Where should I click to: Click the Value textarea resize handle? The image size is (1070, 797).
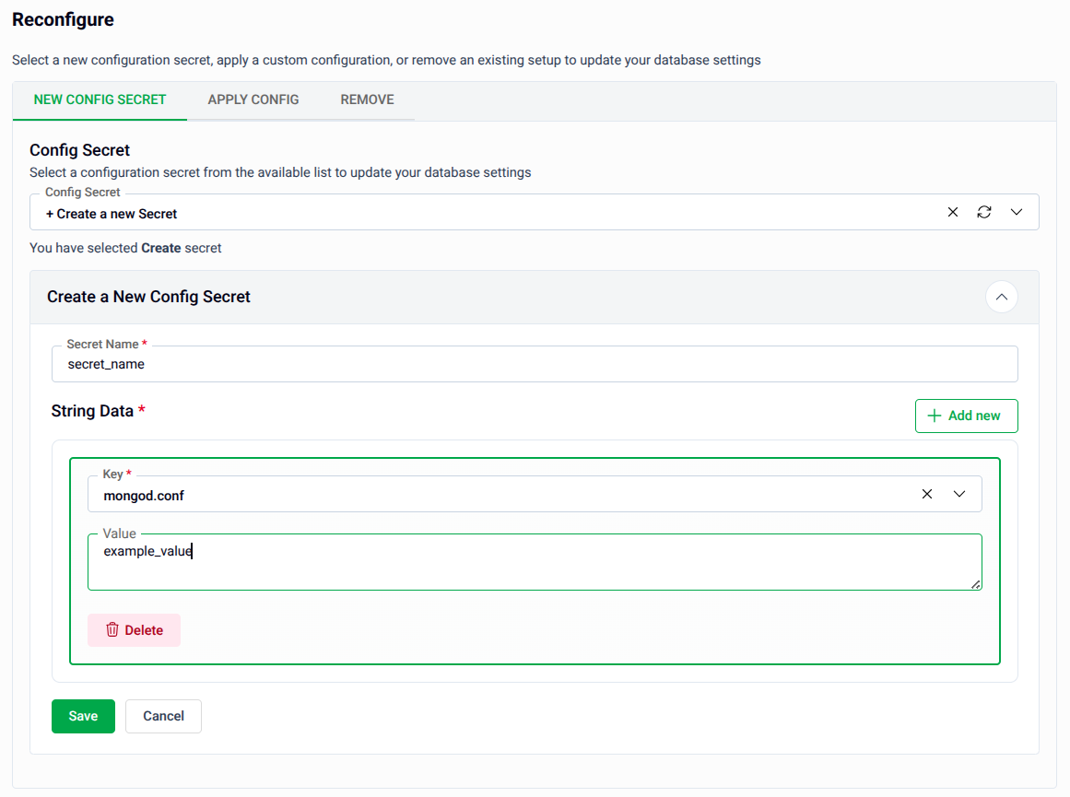click(975, 583)
